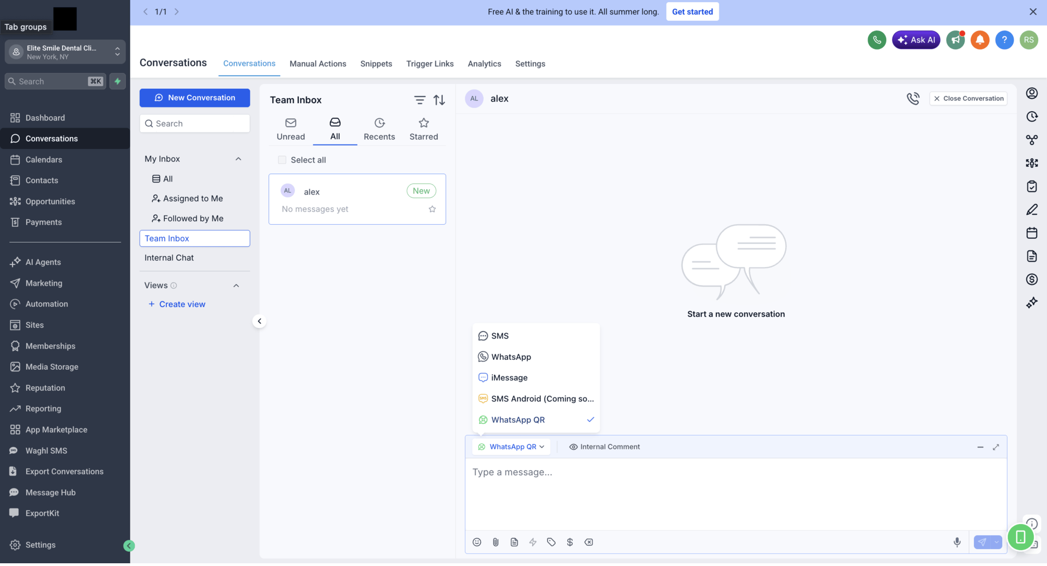Open the Trigger Links tab

430,64
